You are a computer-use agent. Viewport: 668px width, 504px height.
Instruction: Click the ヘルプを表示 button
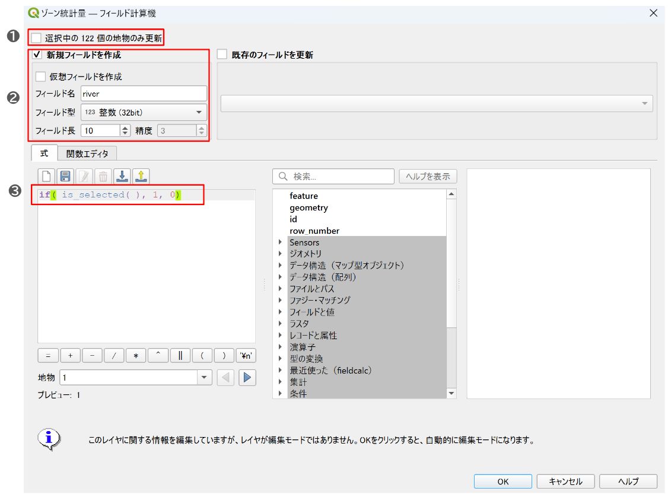click(428, 176)
